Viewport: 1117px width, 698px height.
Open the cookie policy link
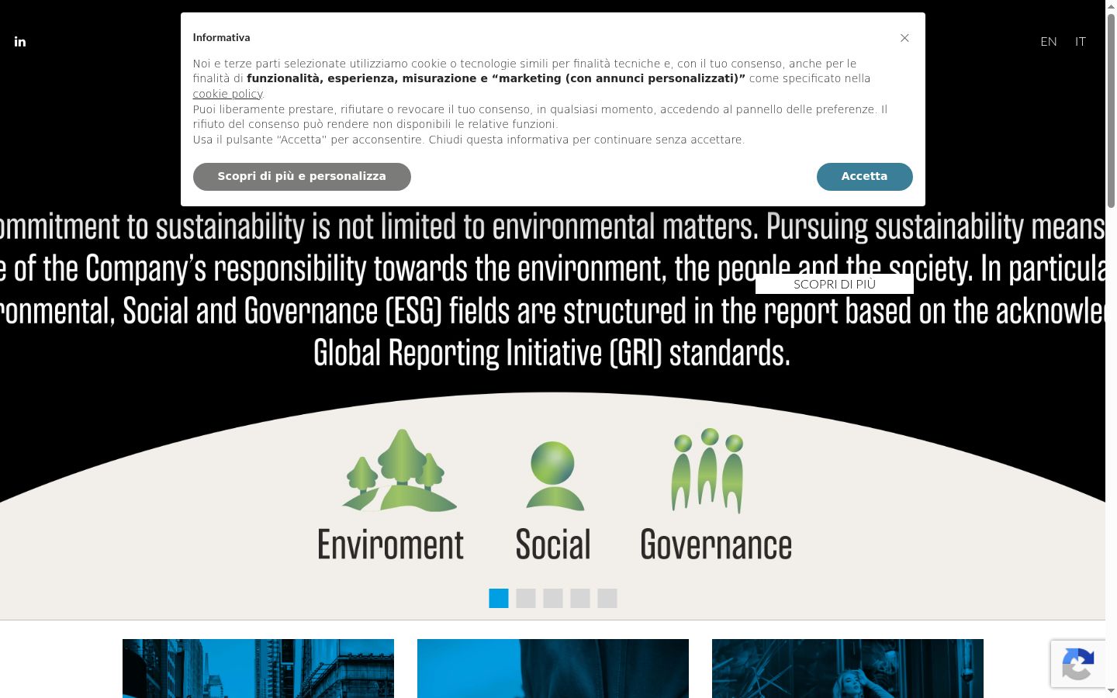coord(227,94)
